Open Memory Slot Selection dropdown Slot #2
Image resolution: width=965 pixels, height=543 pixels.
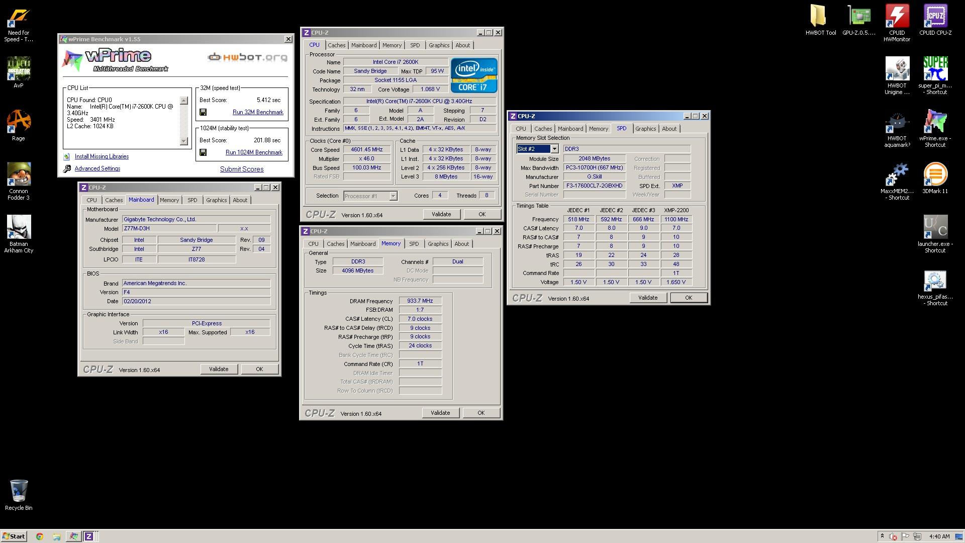tap(554, 149)
